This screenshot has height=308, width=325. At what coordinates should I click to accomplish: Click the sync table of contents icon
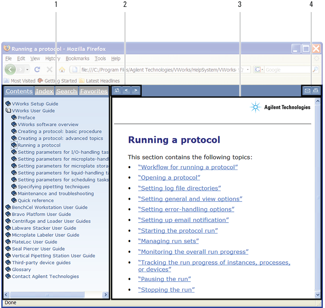pyautogui.click(x=117, y=90)
